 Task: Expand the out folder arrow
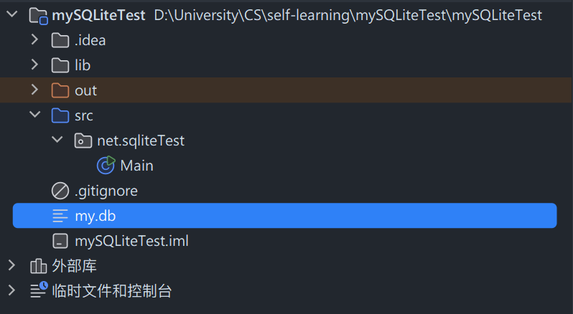point(34,90)
